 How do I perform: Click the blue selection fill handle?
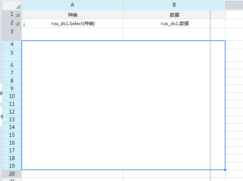coord(225,169)
